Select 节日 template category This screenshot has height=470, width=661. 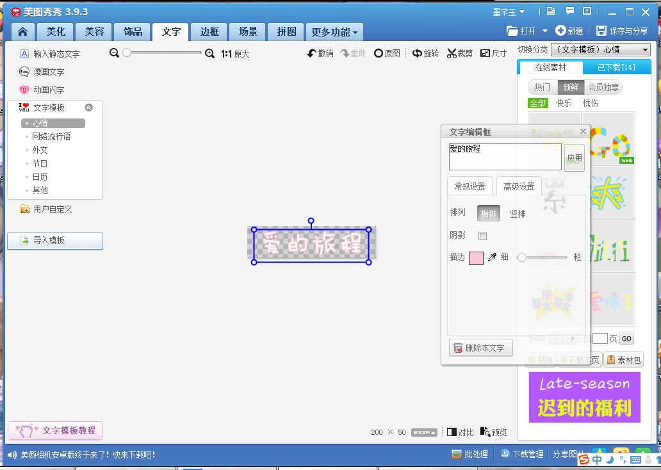tap(40, 163)
